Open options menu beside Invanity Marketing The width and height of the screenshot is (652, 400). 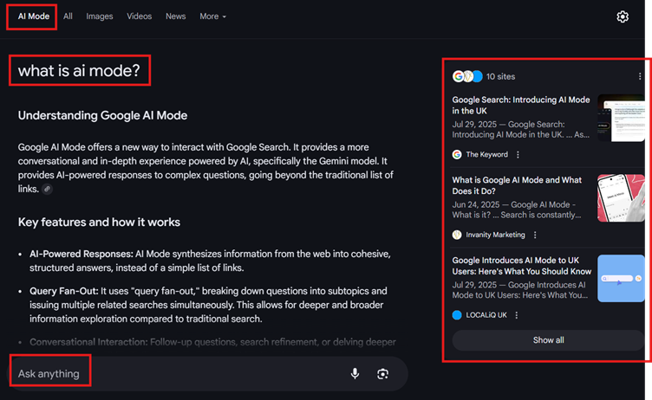(535, 235)
